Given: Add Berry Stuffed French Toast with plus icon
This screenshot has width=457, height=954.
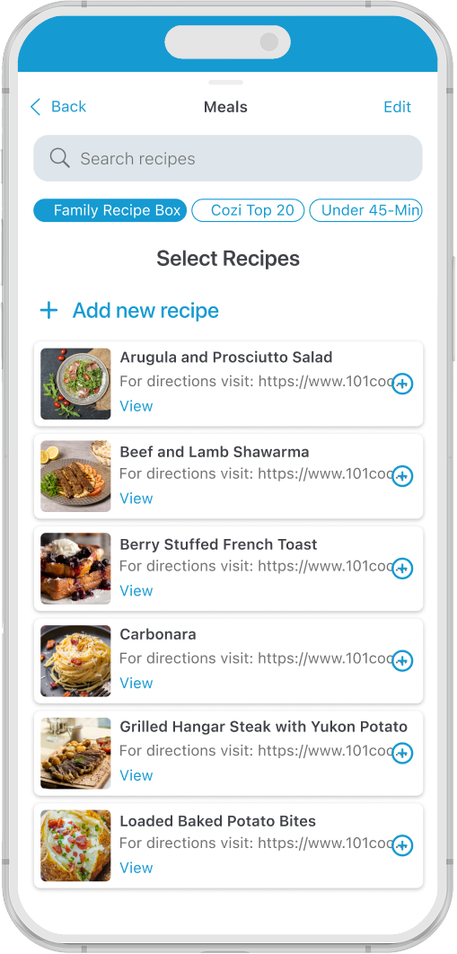Looking at the screenshot, I should pyautogui.click(x=402, y=569).
